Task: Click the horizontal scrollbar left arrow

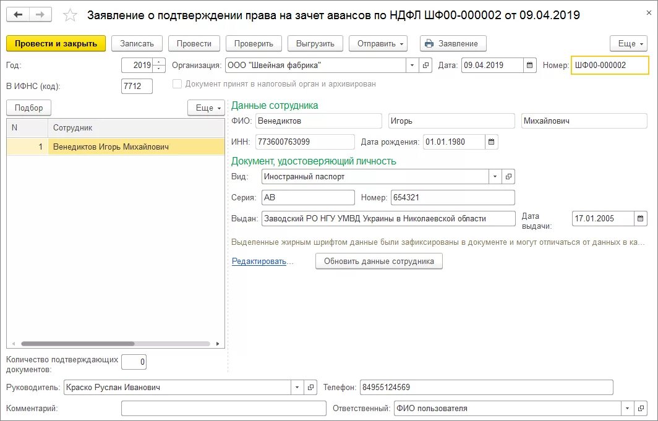Action: (x=14, y=344)
